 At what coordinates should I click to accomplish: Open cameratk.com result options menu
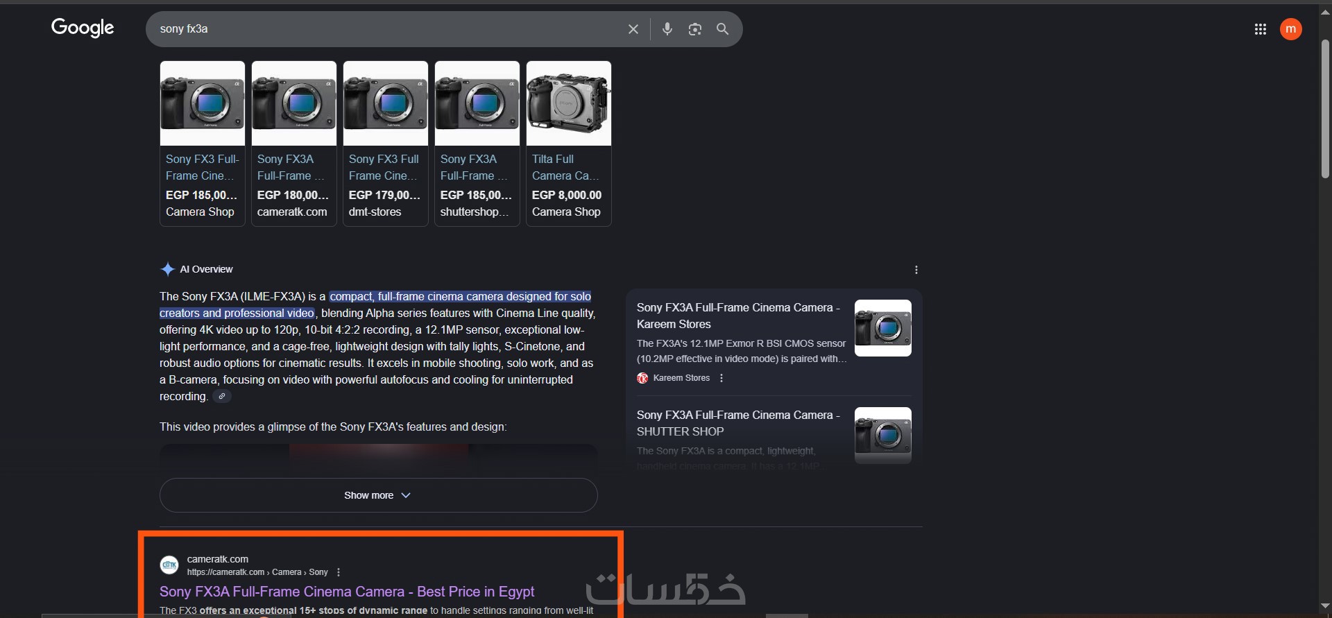click(x=339, y=572)
